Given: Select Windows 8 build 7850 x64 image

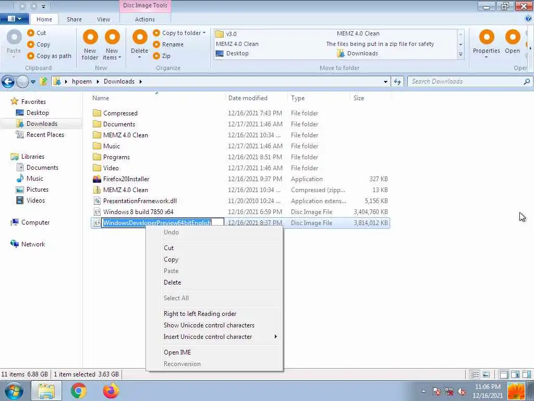Looking at the screenshot, I should point(138,212).
